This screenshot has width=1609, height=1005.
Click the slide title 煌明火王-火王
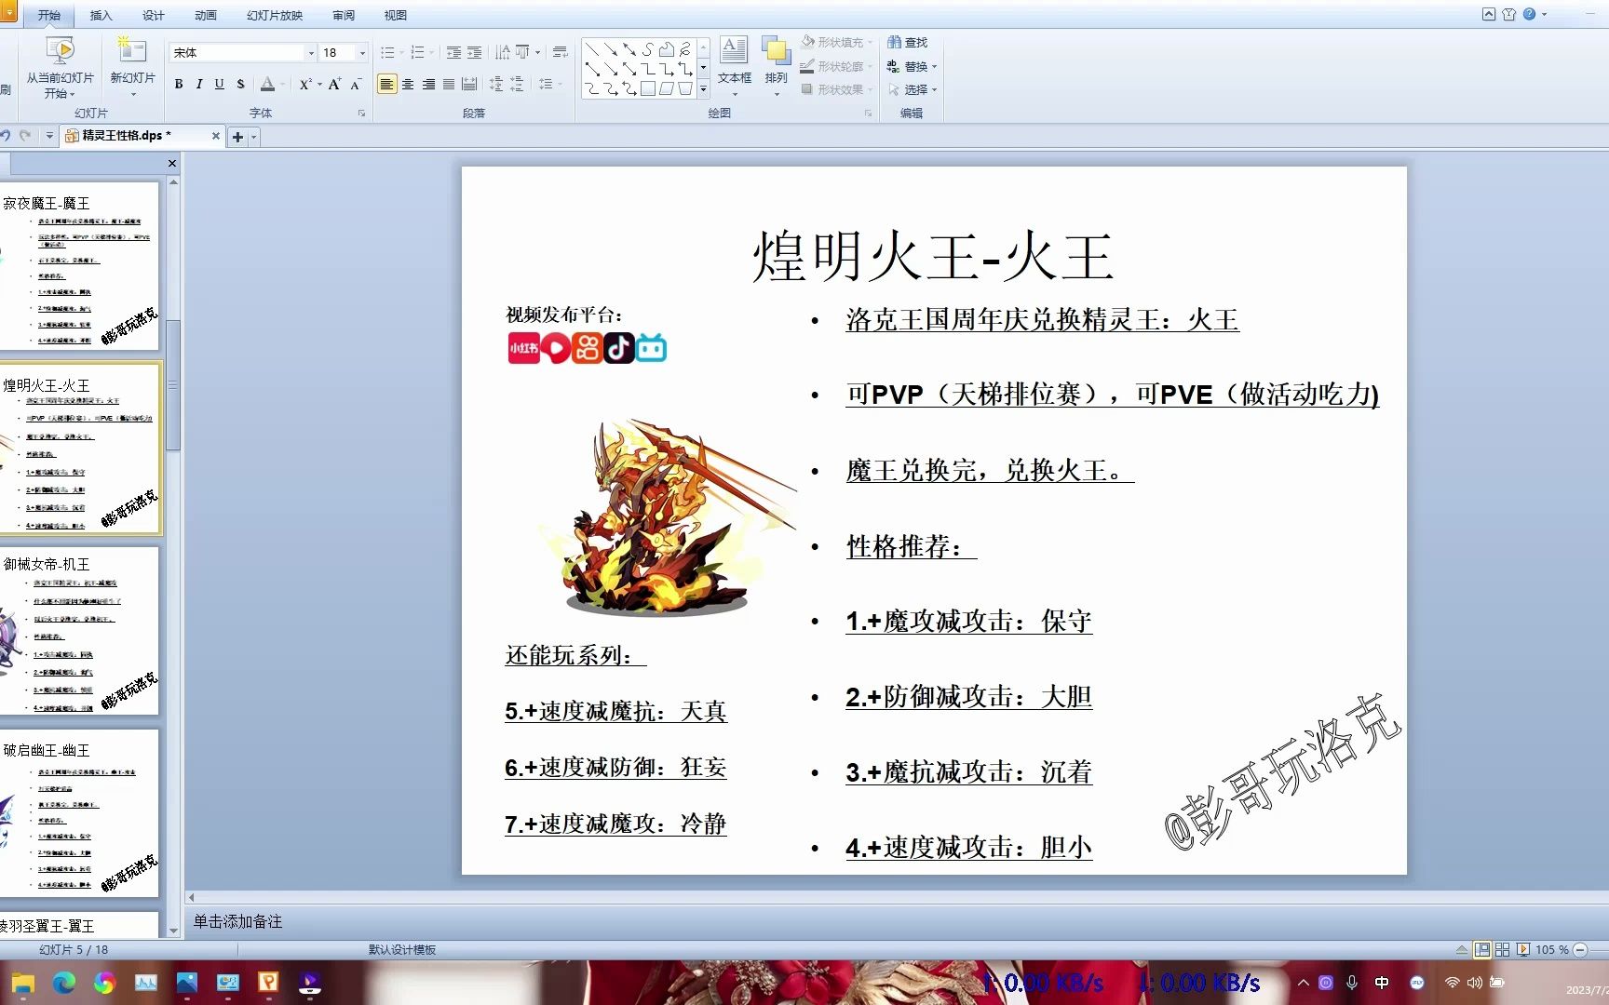coord(933,256)
